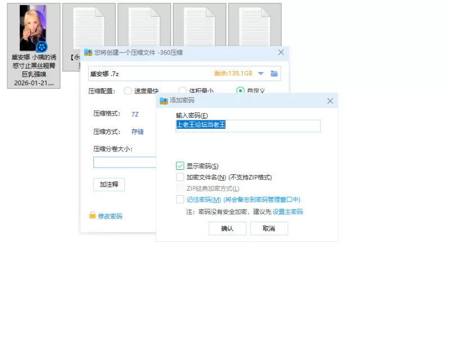The height and width of the screenshot is (360, 450).
Task: Open the 7Z compression format dropdown
Action: [x=135, y=114]
